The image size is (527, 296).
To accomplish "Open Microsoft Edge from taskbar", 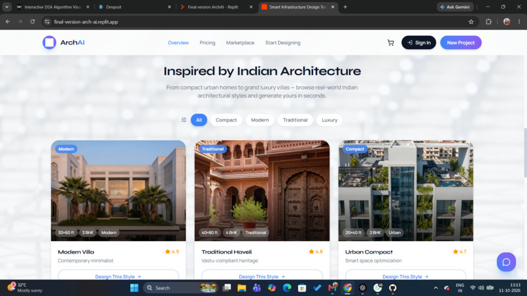I will (287, 288).
